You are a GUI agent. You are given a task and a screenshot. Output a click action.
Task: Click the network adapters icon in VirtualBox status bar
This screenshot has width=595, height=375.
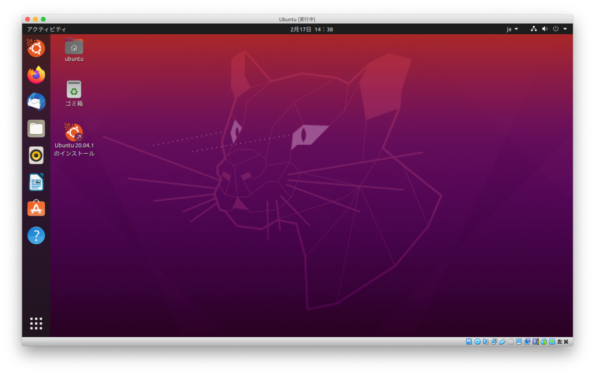pos(493,342)
